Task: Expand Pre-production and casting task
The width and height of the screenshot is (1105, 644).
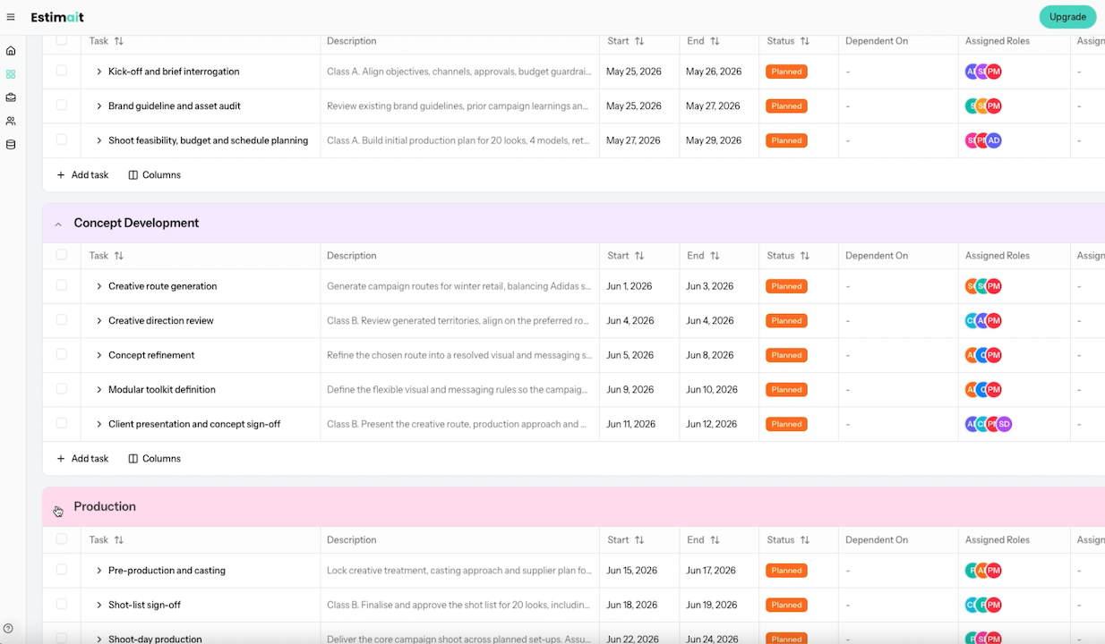Action: 99,571
